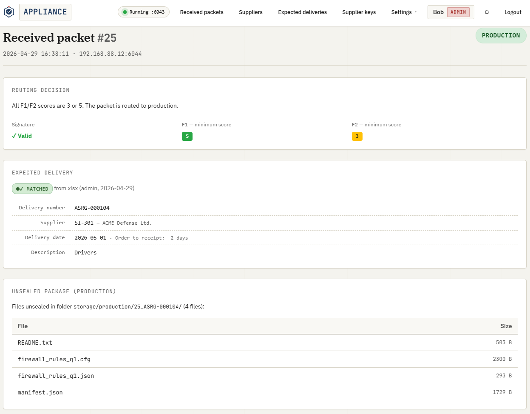
Task: Select delivery number ASRG-000104
Action: point(92,208)
